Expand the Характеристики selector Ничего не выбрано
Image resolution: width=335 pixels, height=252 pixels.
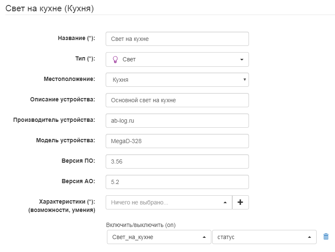click(x=167, y=202)
